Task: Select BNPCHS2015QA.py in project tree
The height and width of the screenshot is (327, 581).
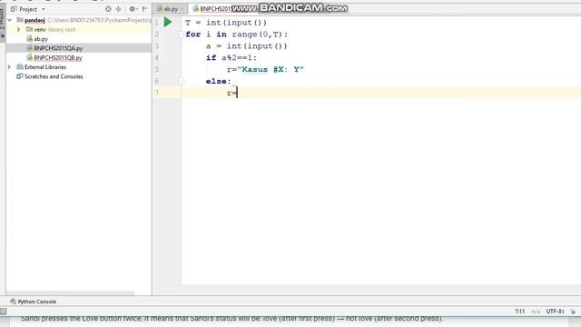Action: click(58, 48)
